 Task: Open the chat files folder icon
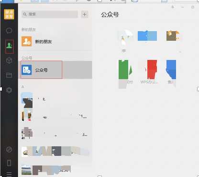(9, 75)
